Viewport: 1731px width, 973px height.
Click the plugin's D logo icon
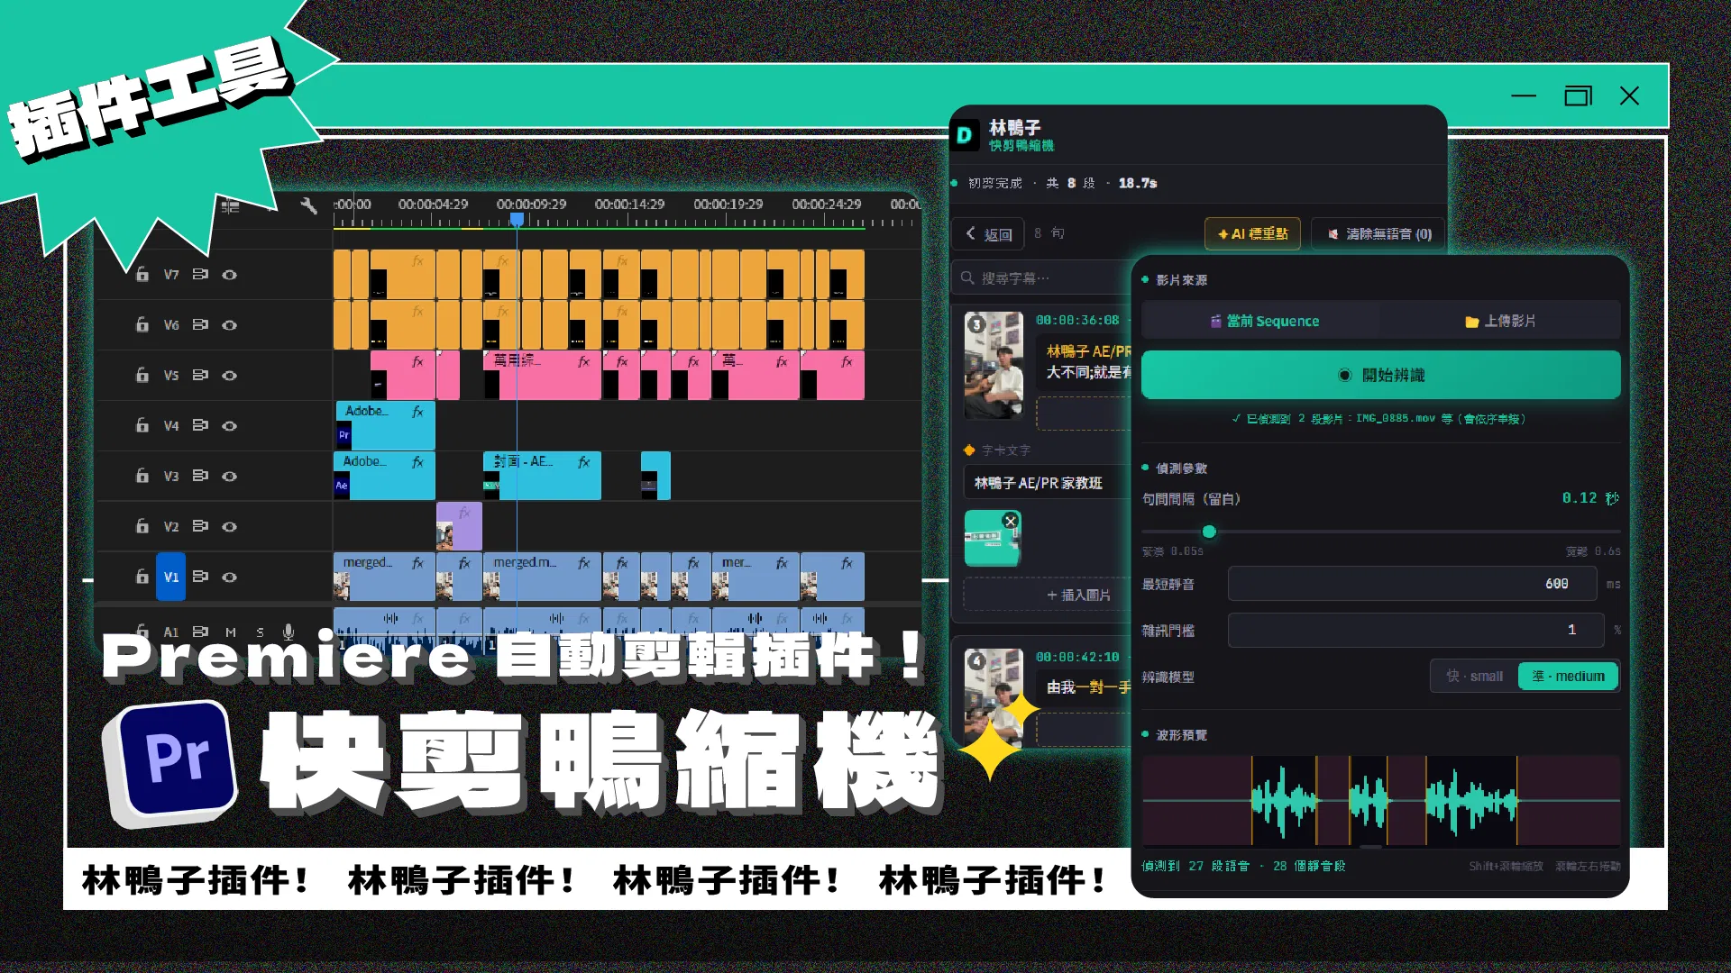(965, 135)
